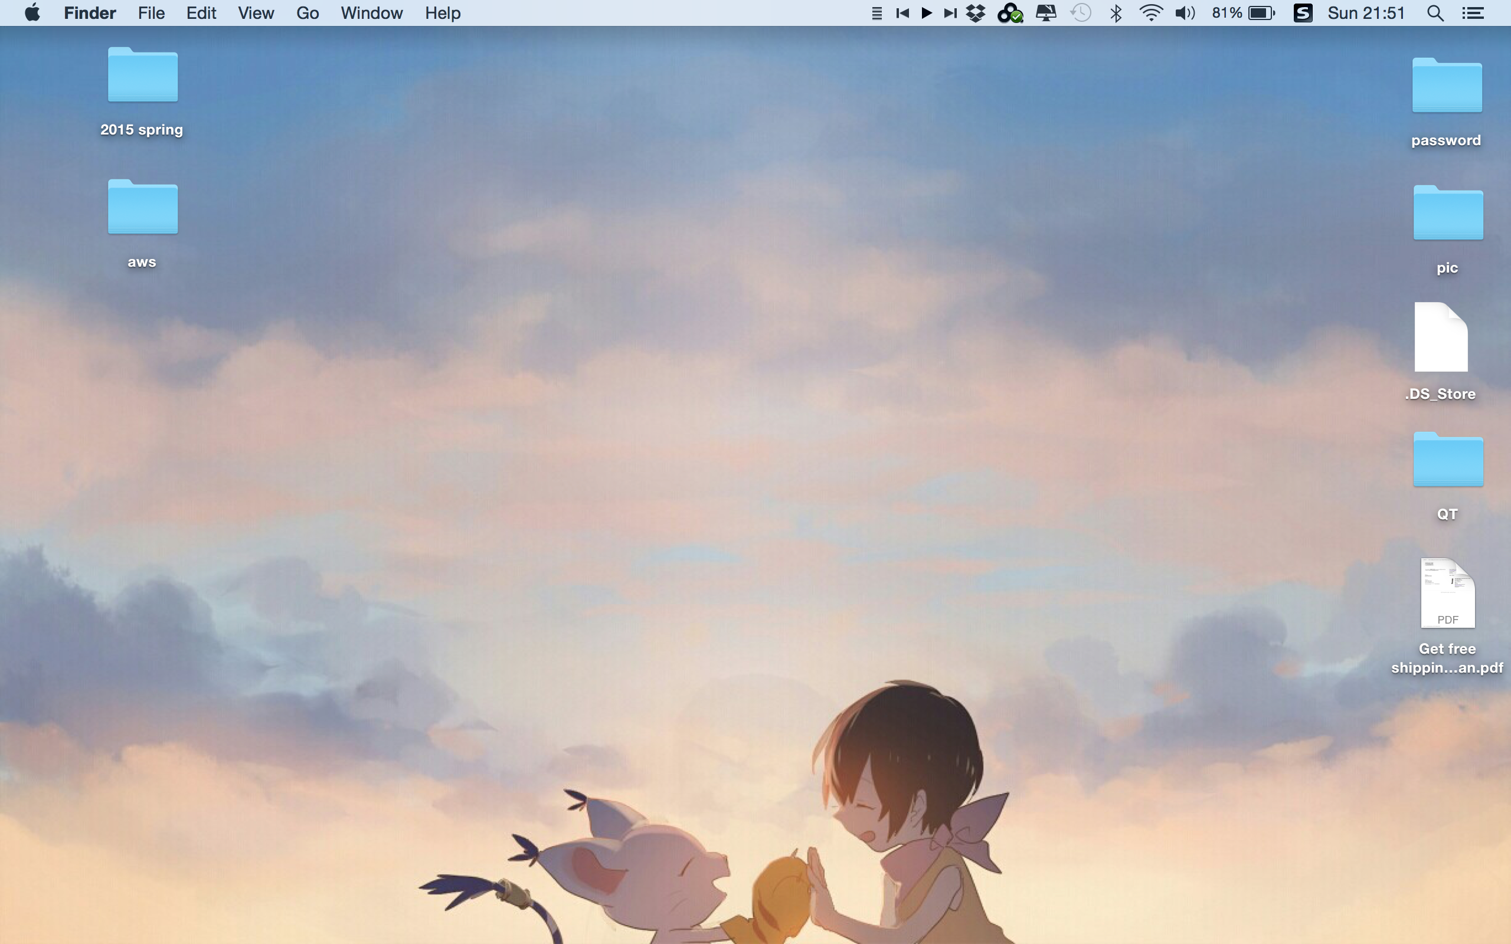Image resolution: width=1511 pixels, height=944 pixels.
Task: Click the S input method icon
Action: pyautogui.click(x=1303, y=13)
